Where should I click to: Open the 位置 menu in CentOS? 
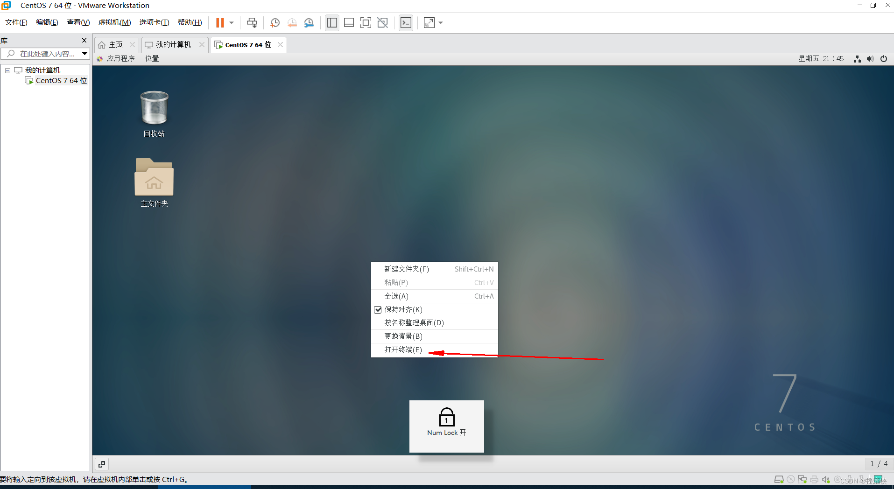(x=152, y=59)
